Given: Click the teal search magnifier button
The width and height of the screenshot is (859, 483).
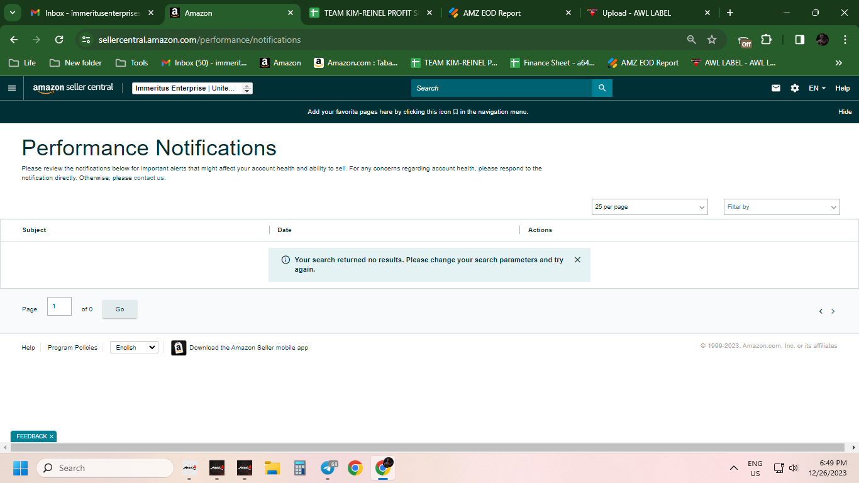Looking at the screenshot, I should [602, 88].
